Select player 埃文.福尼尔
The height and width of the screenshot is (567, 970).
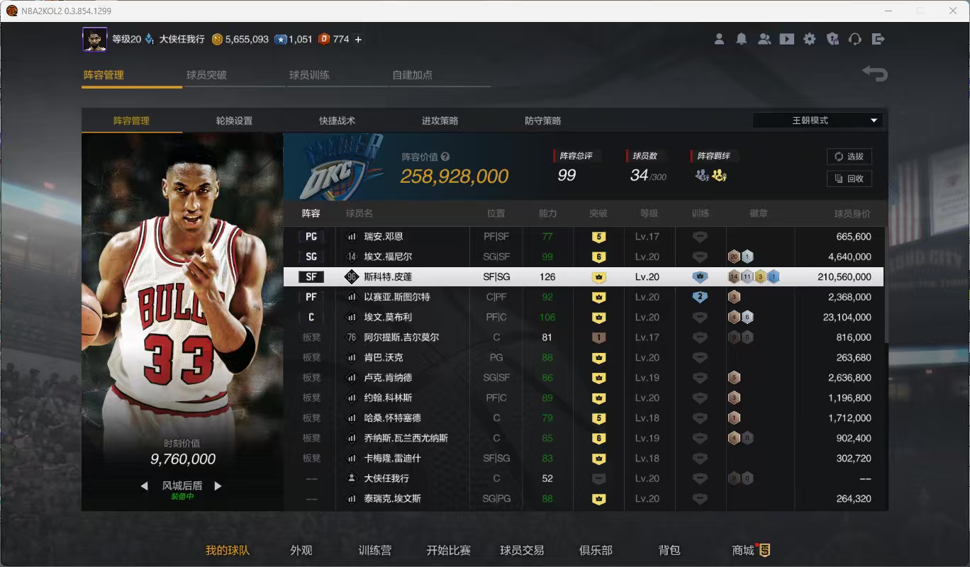click(x=388, y=257)
